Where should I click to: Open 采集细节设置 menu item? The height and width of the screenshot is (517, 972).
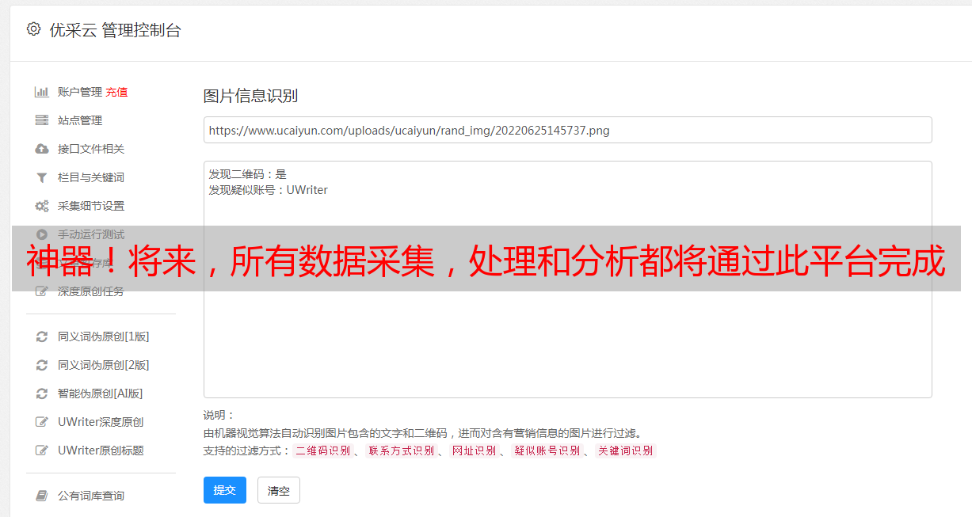(x=91, y=206)
